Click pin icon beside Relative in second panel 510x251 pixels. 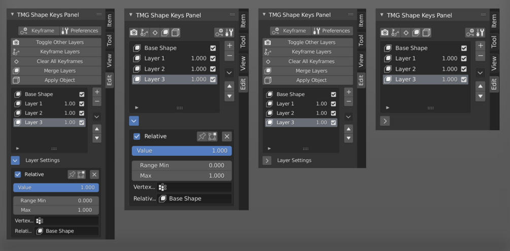202,136
